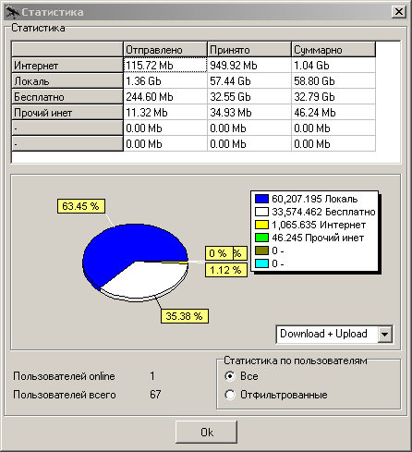Click the olive legend swatch for 0 -
This screenshot has height=452, width=412.
point(261,250)
